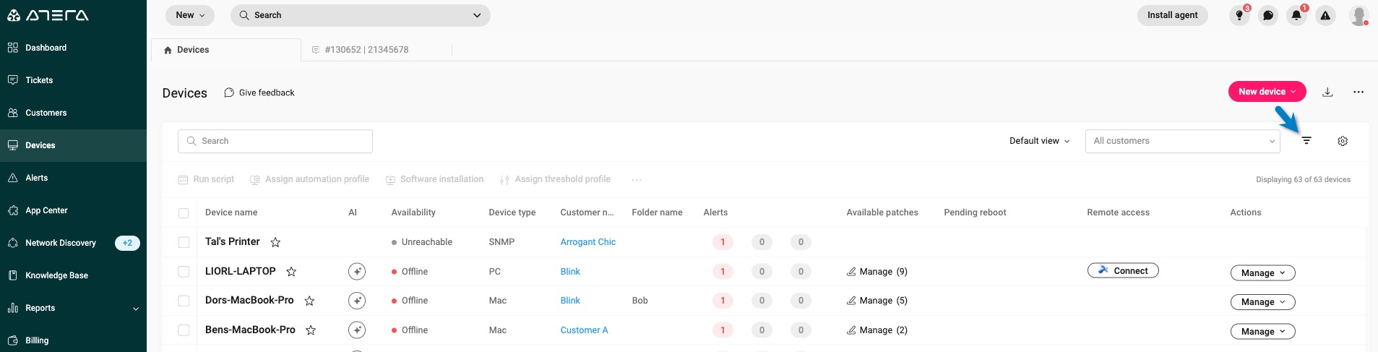1378x352 pixels.
Task: Open Tickets in sidebar
Action: [73, 80]
